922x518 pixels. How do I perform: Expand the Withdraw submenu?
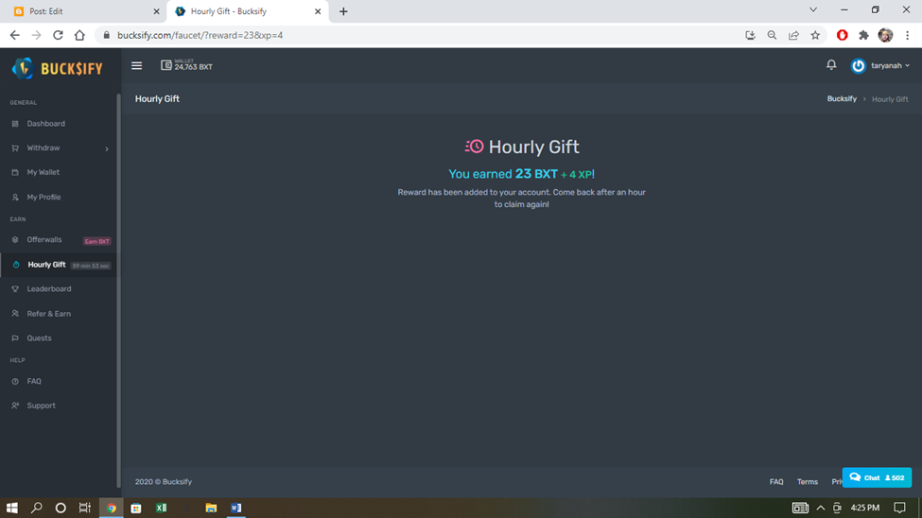click(x=59, y=148)
